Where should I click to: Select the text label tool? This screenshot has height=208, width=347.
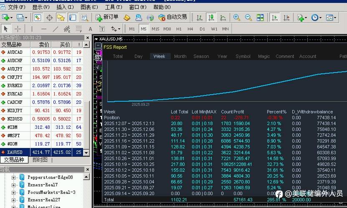(90, 29)
